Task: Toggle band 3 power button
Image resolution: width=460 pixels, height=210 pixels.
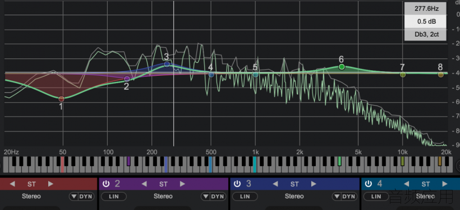Action: pos(237,184)
